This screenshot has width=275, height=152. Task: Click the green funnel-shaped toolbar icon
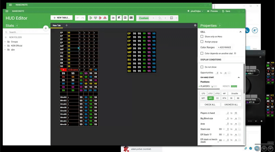coord(96,18)
